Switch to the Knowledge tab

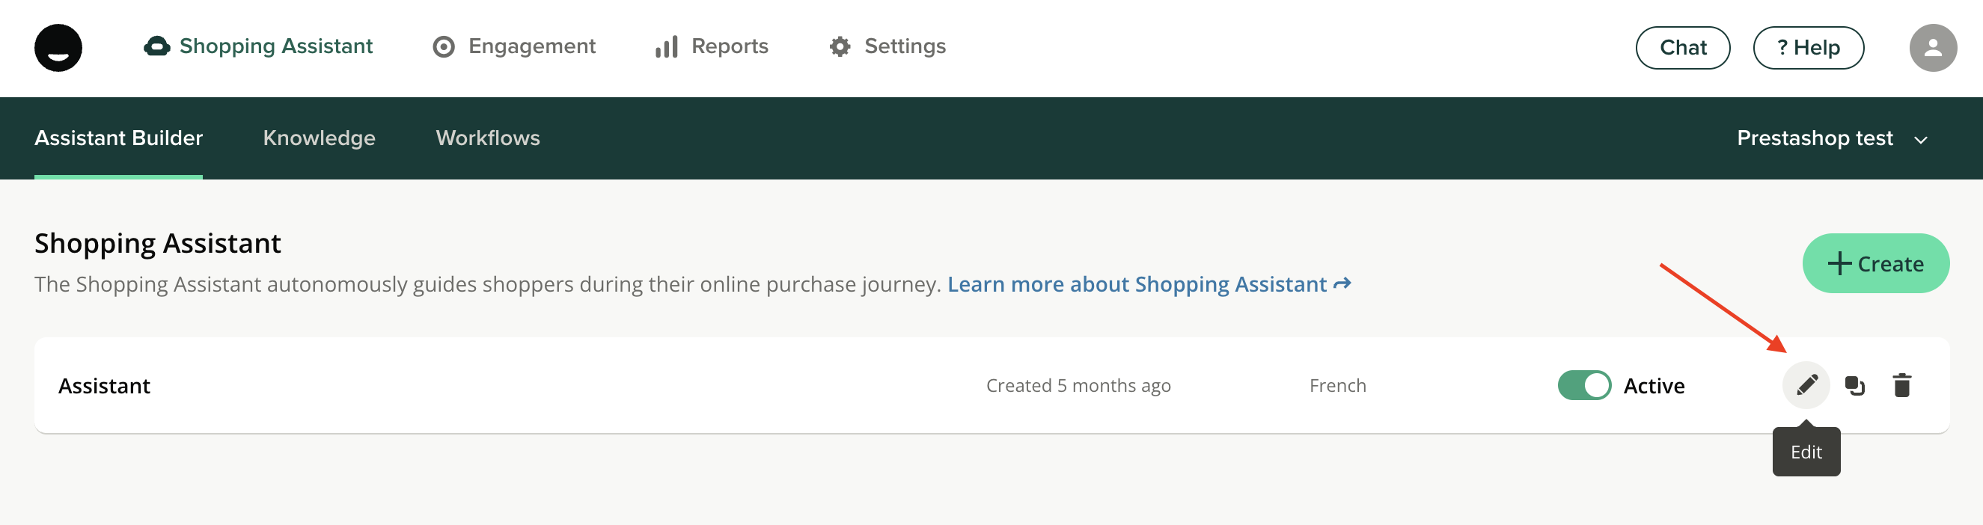319,138
